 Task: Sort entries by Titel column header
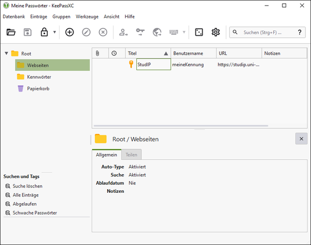(x=148, y=53)
